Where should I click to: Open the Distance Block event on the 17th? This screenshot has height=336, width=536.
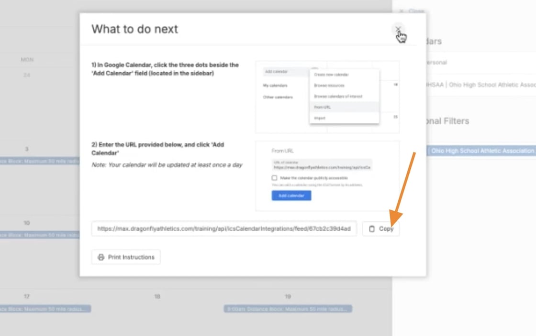[45, 309]
